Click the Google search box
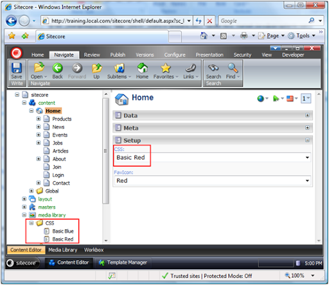 tap(263, 21)
